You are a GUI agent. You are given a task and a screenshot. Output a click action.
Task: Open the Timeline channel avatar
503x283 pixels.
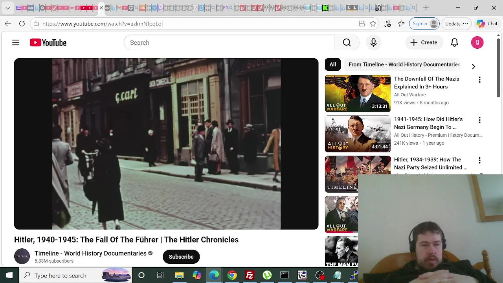tap(22, 256)
